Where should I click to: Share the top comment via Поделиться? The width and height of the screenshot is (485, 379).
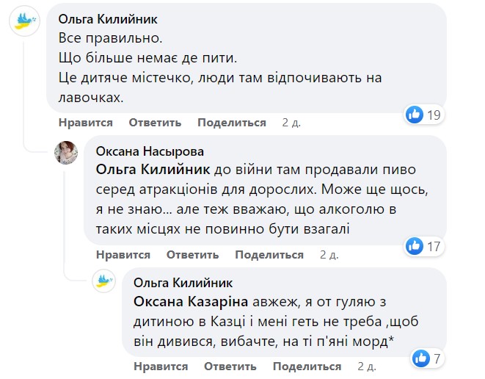click(x=231, y=123)
